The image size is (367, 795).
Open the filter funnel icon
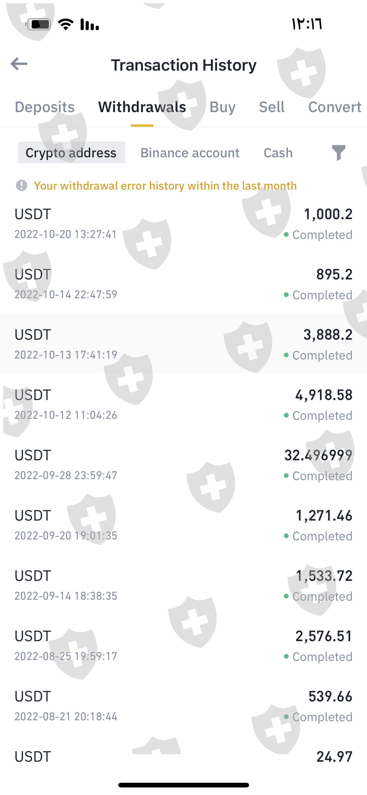point(338,153)
